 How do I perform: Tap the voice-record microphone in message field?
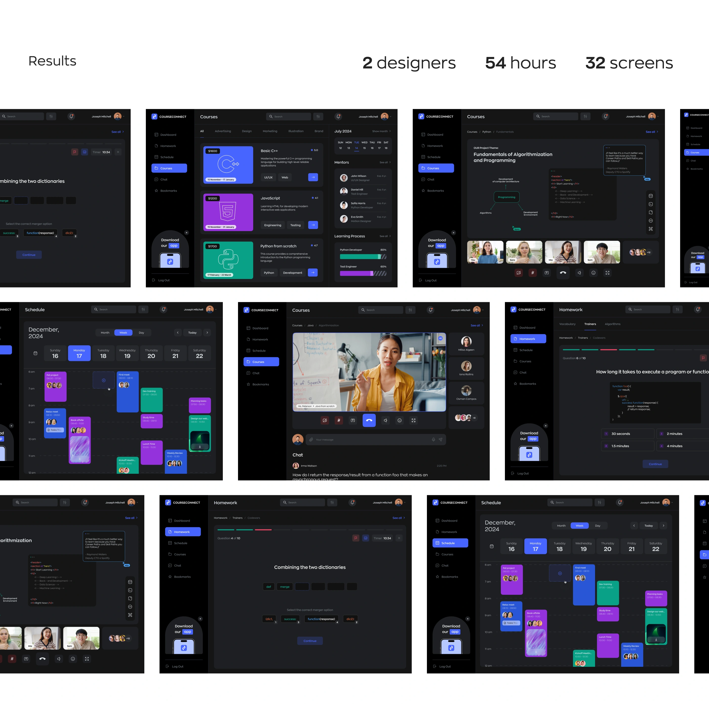tap(433, 439)
